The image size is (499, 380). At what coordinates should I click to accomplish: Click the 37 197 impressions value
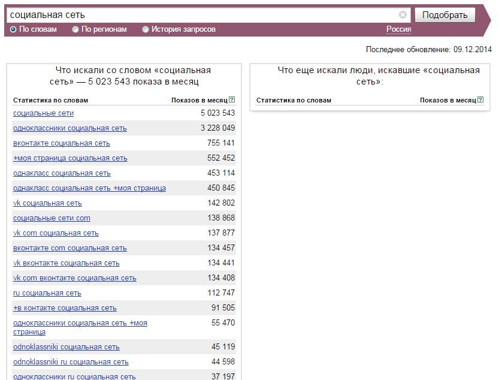(x=223, y=376)
